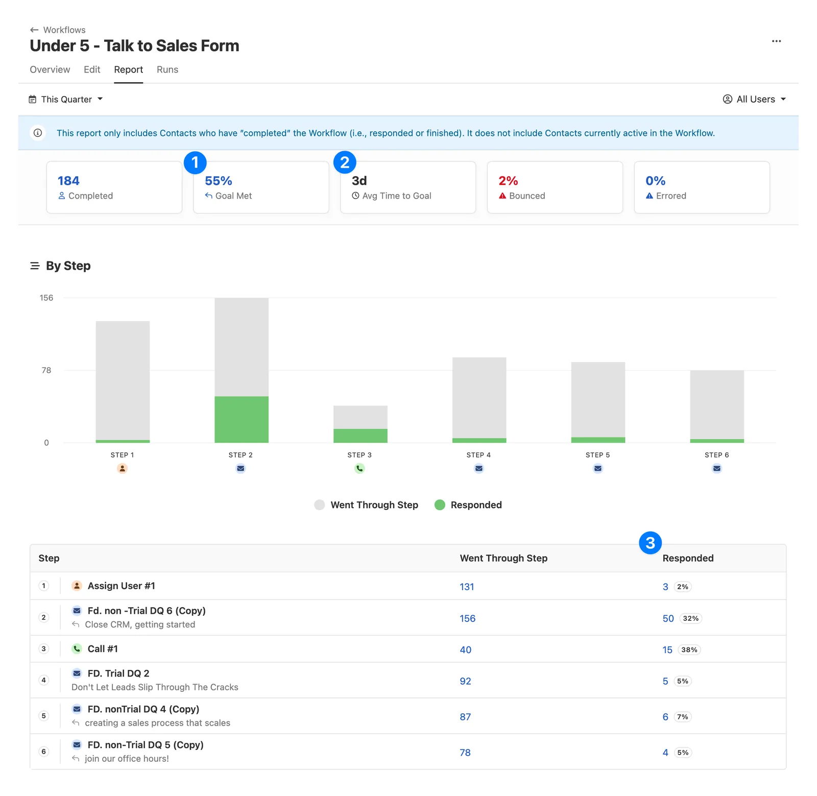Click the email icon under STEP 2 chart bar

tap(241, 469)
